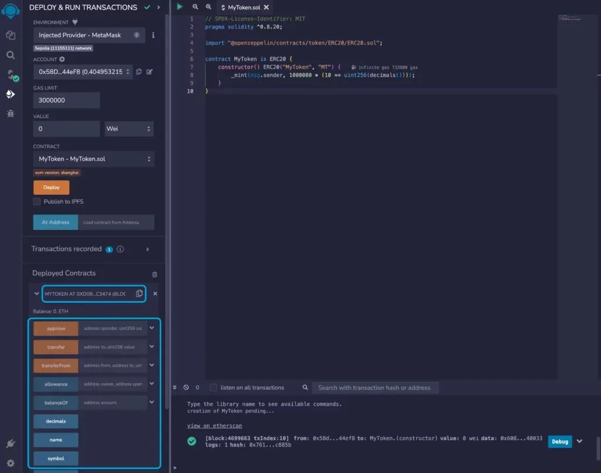
Task: Open the file Search sidebar icon
Action: coord(11,55)
